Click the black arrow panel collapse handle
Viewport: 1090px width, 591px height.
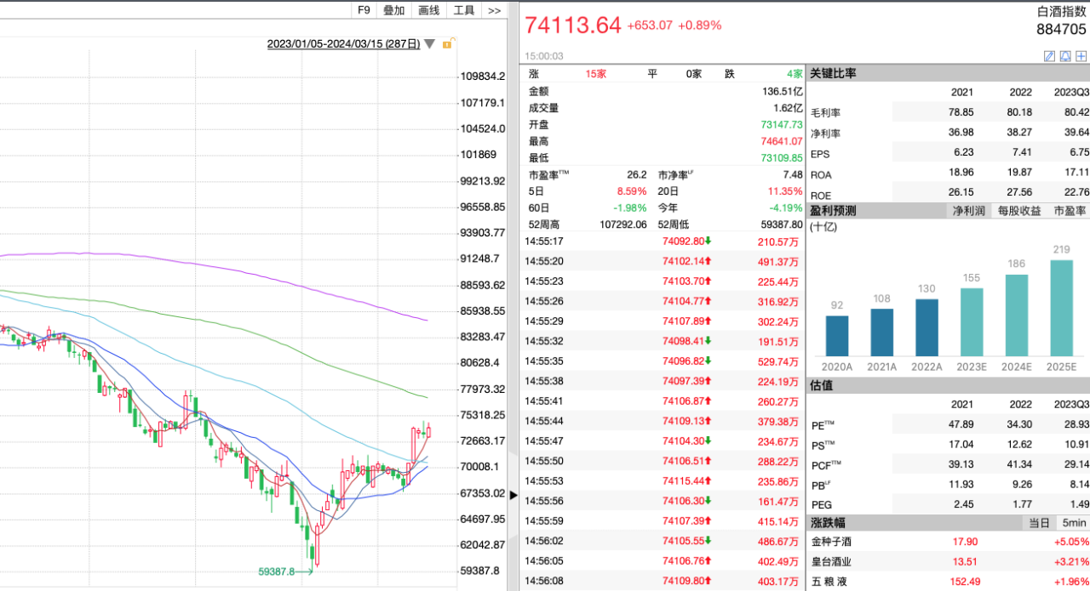pos(513,494)
